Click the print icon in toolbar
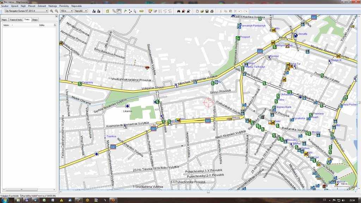 click(x=212, y=11)
